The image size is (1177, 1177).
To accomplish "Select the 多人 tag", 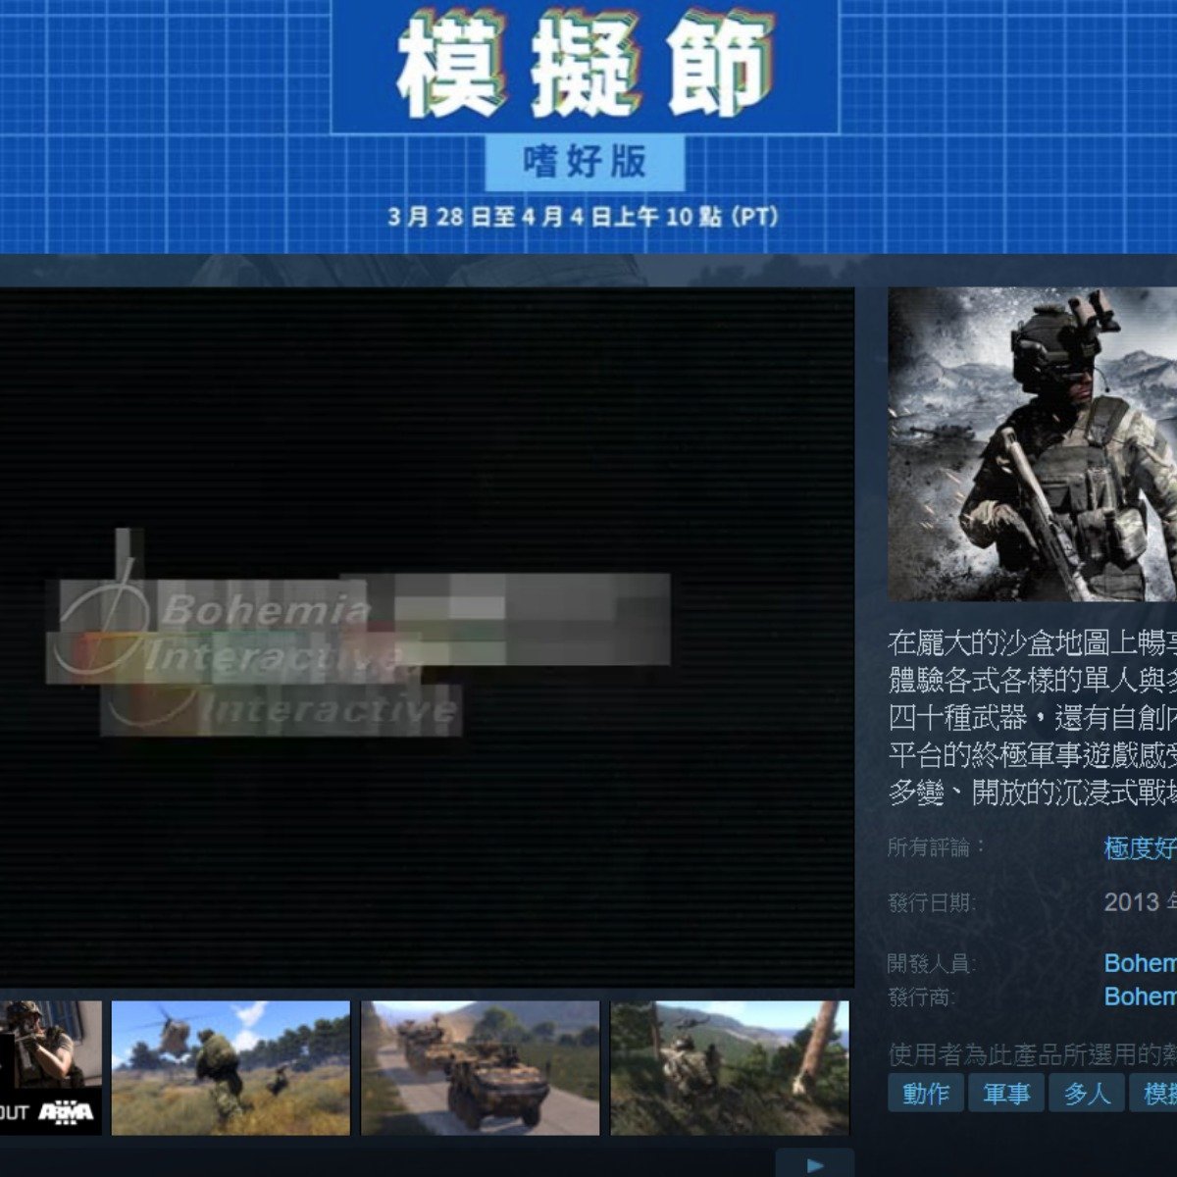I will (1087, 1093).
